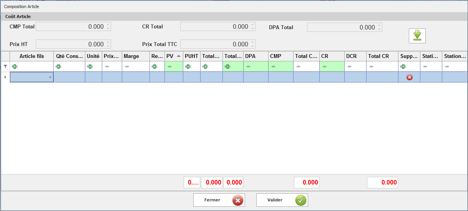Click the green download arrow icon
Viewport: 468px width, 211px height.
tap(417, 36)
